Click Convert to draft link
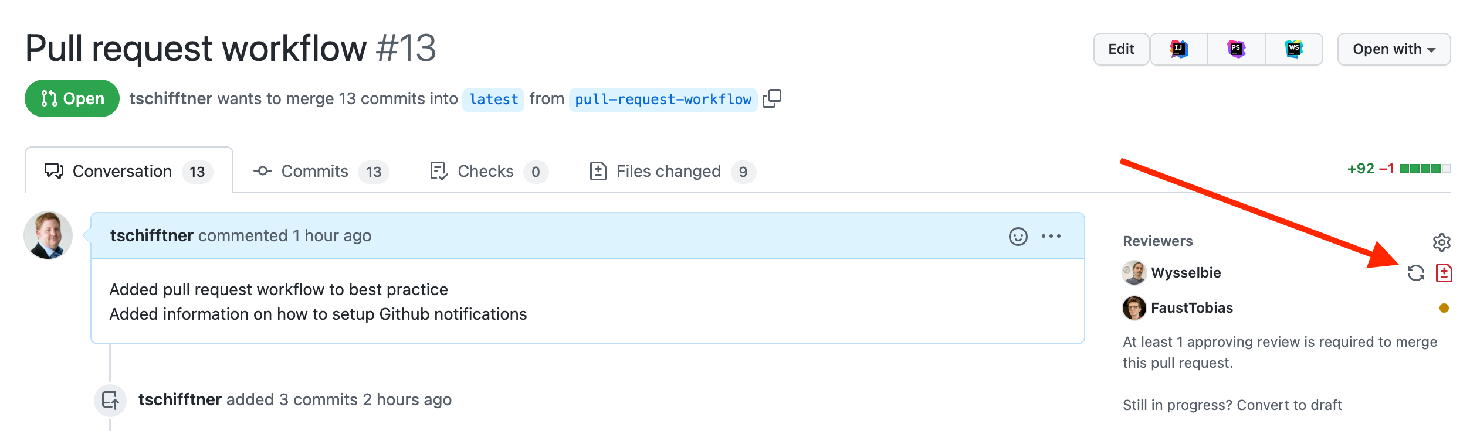The image size is (1470, 431). coord(1289,405)
